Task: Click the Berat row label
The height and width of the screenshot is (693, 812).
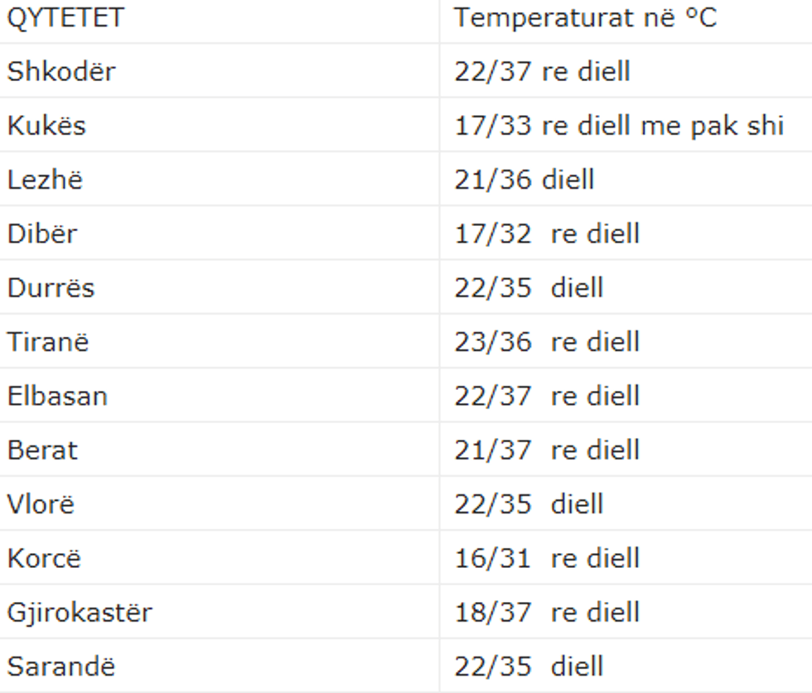Action: point(42,450)
